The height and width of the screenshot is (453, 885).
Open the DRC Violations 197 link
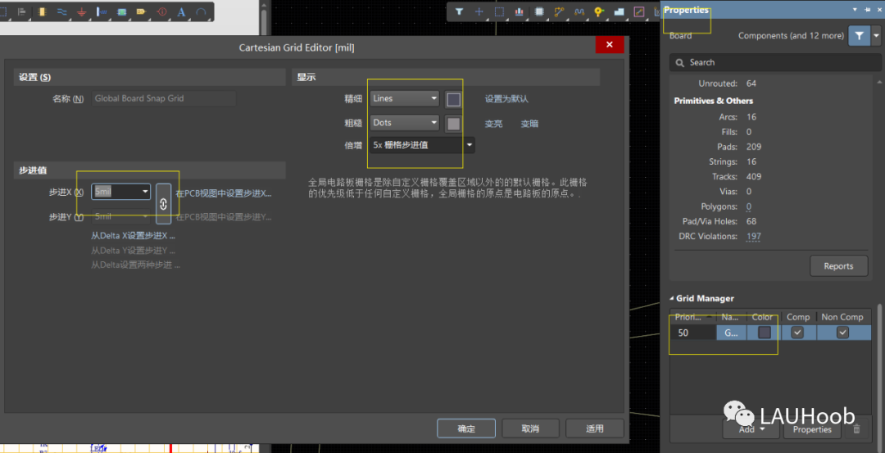pyautogui.click(x=754, y=237)
